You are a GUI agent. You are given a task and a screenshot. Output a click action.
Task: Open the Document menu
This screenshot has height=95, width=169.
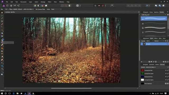coord(24,2)
